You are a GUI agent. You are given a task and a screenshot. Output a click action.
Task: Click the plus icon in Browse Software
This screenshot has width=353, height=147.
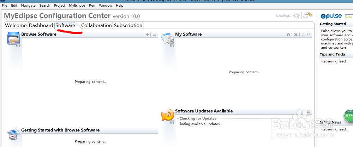click(x=147, y=35)
